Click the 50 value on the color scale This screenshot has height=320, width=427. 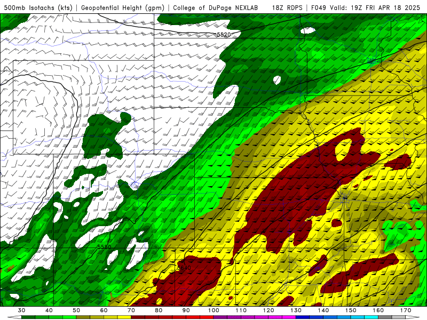pos(76,310)
